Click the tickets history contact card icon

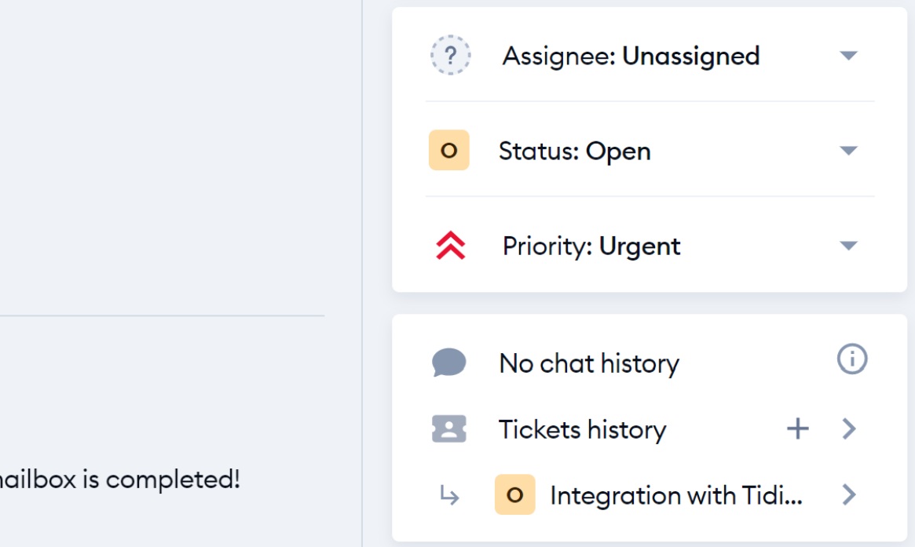(x=449, y=429)
